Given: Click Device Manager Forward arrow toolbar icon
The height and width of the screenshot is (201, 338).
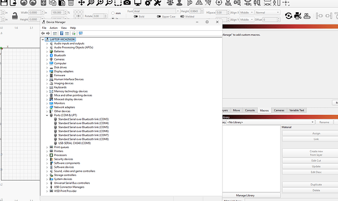Looking at the screenshot, I should 48,33.
